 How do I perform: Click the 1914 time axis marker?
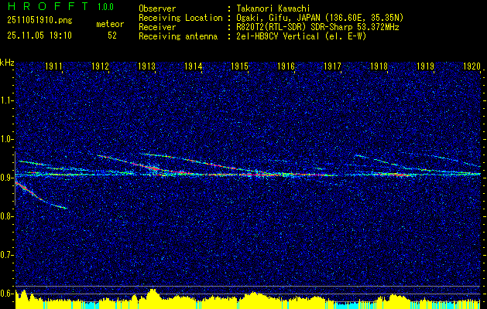[x=194, y=66]
